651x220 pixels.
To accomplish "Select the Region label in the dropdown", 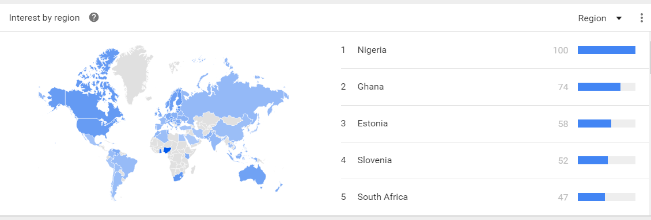I will coord(592,18).
